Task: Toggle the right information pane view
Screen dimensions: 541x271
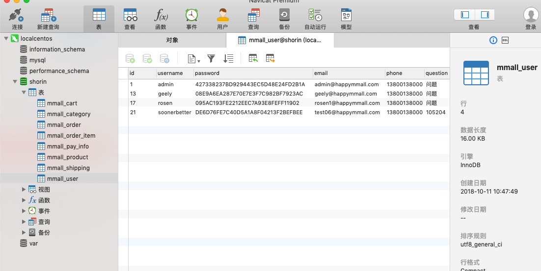Action: [x=485, y=15]
